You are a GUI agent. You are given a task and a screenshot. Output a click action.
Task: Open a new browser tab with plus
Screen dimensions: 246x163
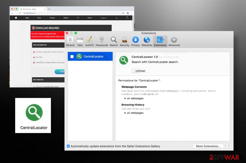pos(49,9)
